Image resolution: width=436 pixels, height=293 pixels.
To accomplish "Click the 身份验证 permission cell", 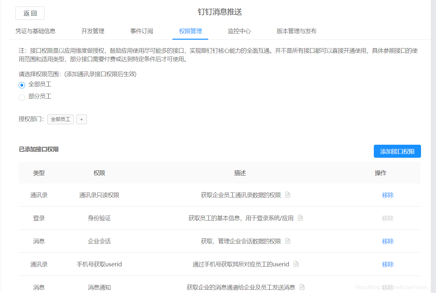I will 99,218.
